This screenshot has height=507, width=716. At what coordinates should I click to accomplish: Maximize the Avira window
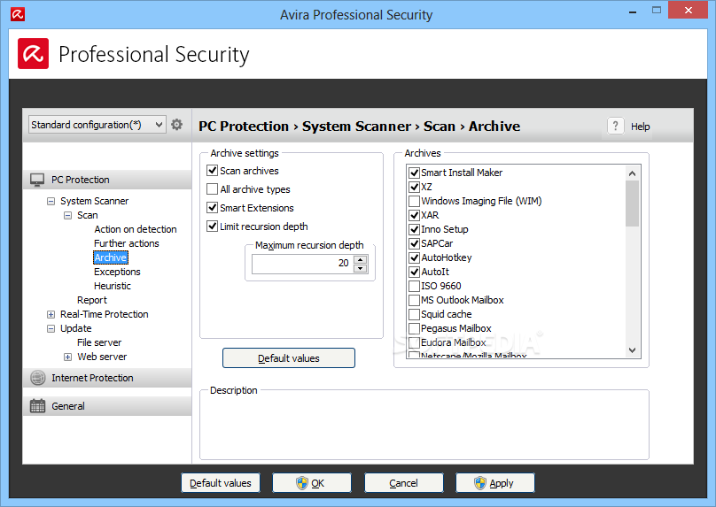(x=657, y=10)
